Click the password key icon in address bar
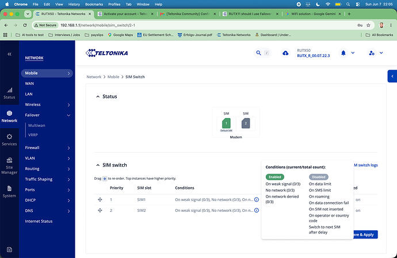 (x=360, y=25)
